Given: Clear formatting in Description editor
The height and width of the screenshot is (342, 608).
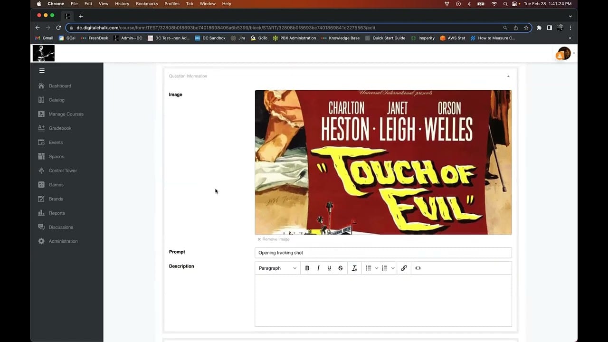Looking at the screenshot, I should pyautogui.click(x=354, y=268).
